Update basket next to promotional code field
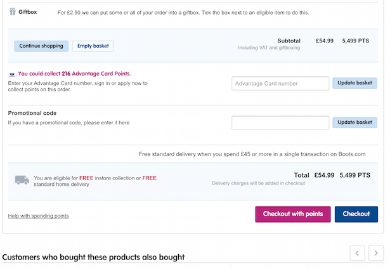The width and height of the screenshot is (390, 269). coord(354,122)
